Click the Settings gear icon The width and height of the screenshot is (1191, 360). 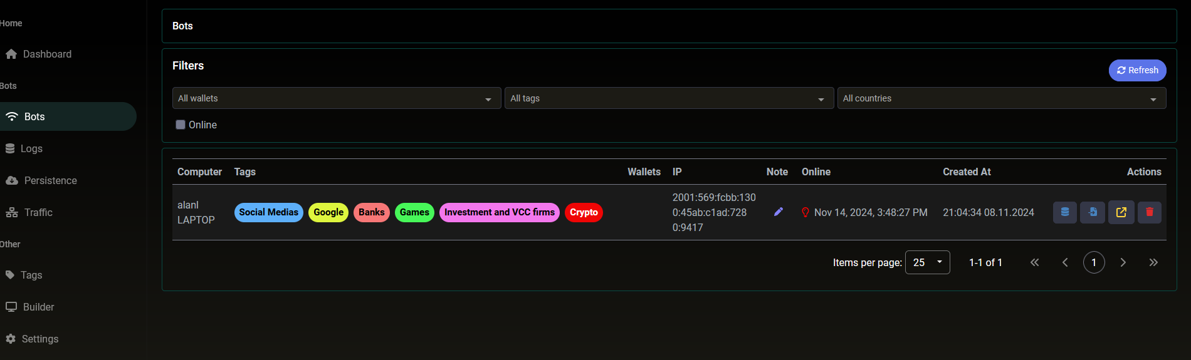11,339
